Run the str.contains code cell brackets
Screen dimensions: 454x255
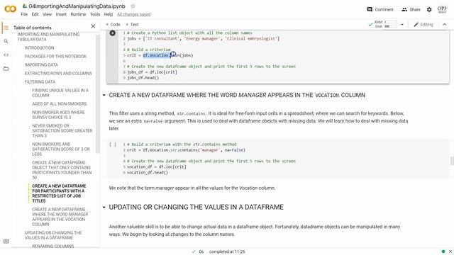(x=113, y=144)
